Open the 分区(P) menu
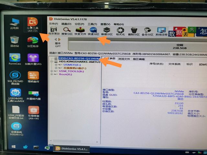The height and width of the screenshot is (155, 207). pos(79,24)
